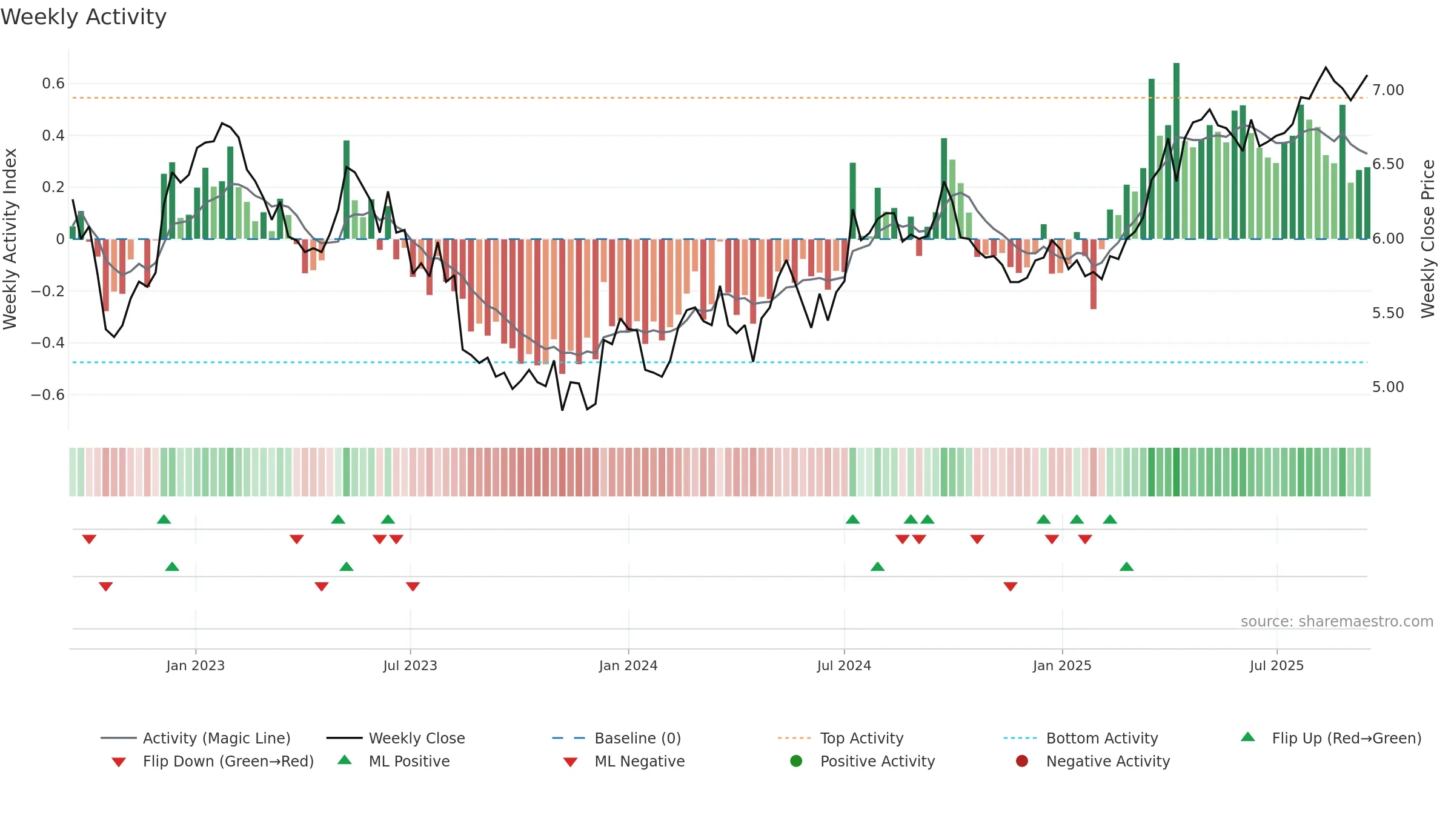The height and width of the screenshot is (818, 1454).
Task: Click the earliest red ML Negative triangle
Action: point(105,587)
